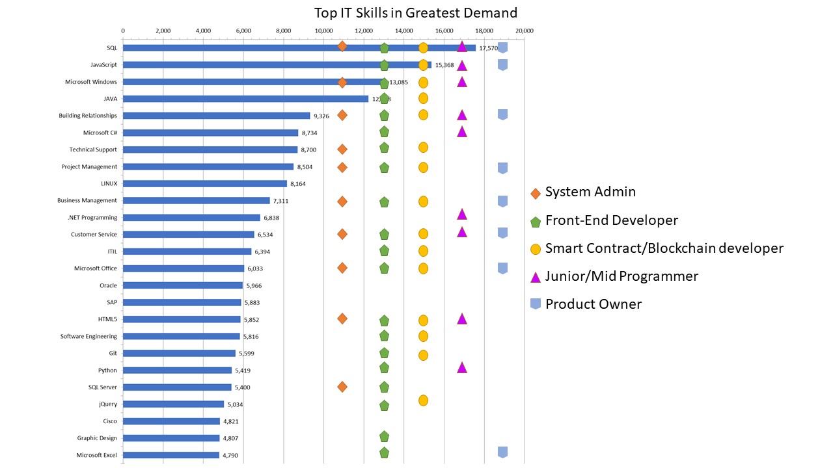Image resolution: width=833 pixels, height=468 pixels.
Task: Select the green pentagon in the ITIL row
Action: [x=384, y=251]
